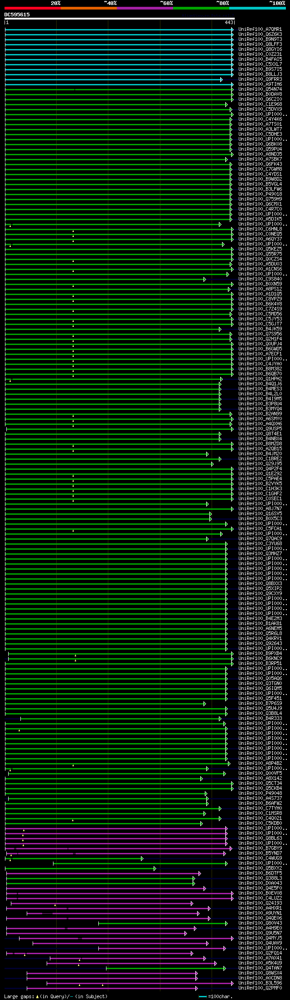Select label UniRef100_Q4MYJ5

[260, 938]
